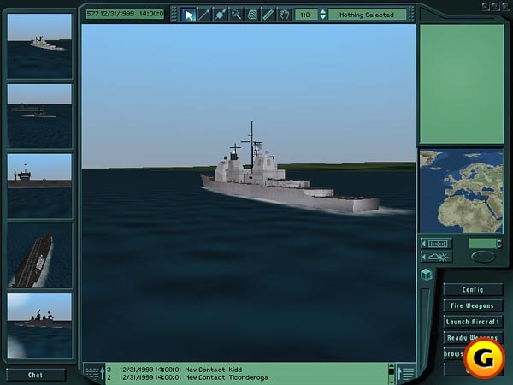Activate the hand pan tool
513x385 pixels.
click(284, 15)
